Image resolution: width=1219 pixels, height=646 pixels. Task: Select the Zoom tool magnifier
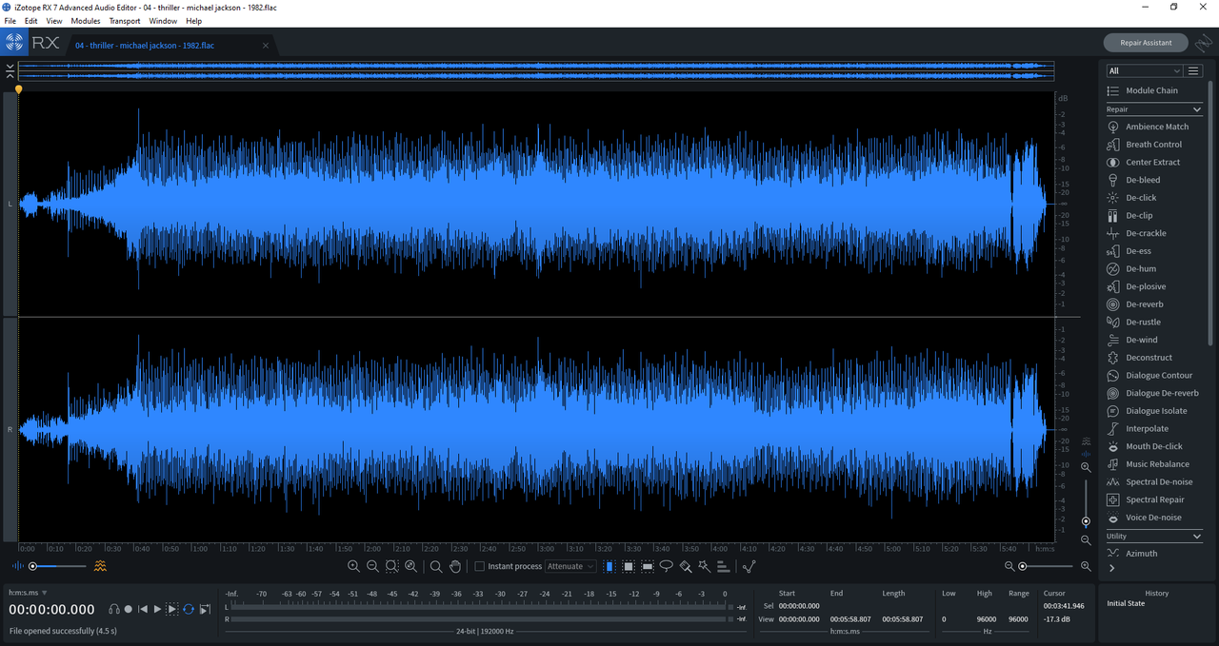coord(436,566)
